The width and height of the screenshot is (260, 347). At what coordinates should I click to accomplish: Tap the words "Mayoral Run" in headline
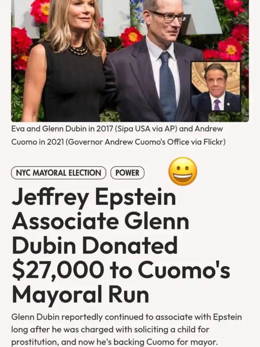click(80, 294)
